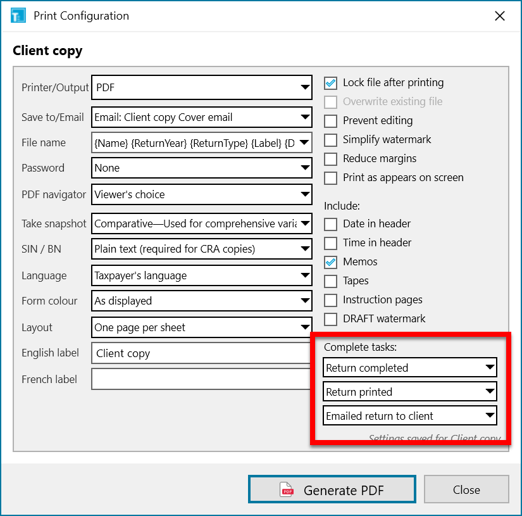Image resolution: width=522 pixels, height=516 pixels.
Task: Include Instruction pages checkbox
Action: point(330,300)
